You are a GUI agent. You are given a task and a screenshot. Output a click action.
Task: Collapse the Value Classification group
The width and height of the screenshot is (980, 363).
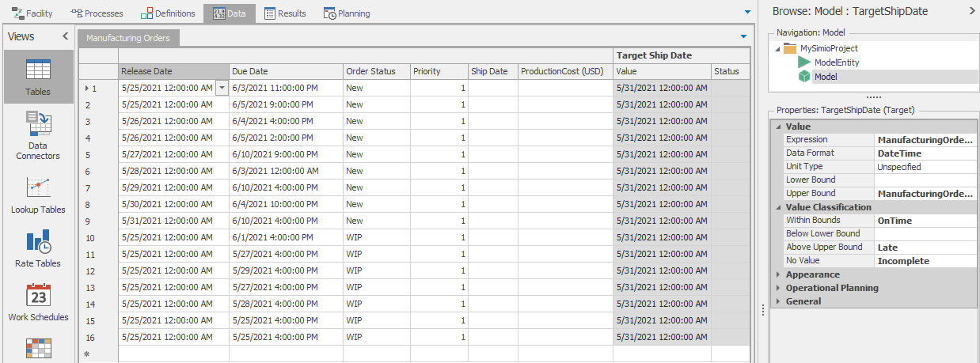[778, 207]
